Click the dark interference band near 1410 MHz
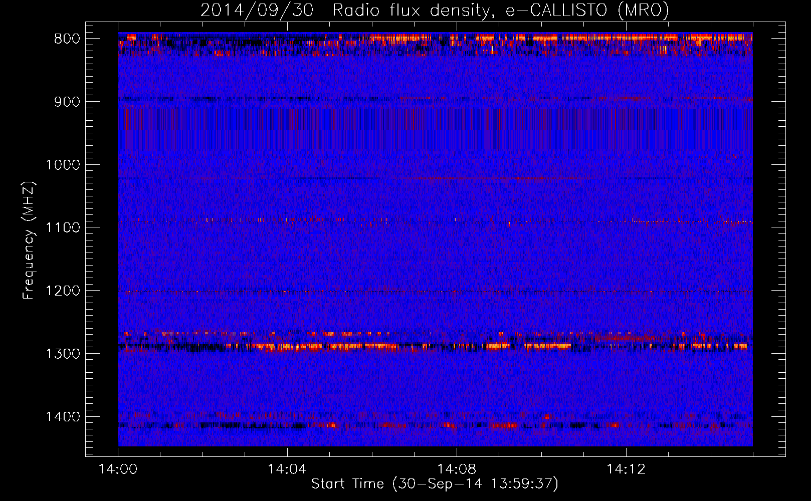The width and height of the screenshot is (811, 501). coord(435,425)
